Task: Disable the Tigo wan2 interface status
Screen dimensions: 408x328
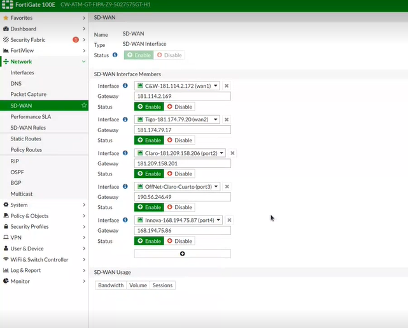Action: coord(179,140)
